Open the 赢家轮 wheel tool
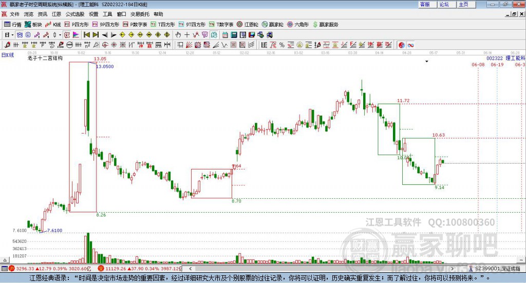The height and width of the screenshot is (283, 526). [272, 25]
